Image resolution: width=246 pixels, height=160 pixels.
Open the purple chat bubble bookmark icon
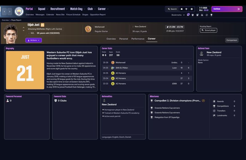(x=188, y=14)
